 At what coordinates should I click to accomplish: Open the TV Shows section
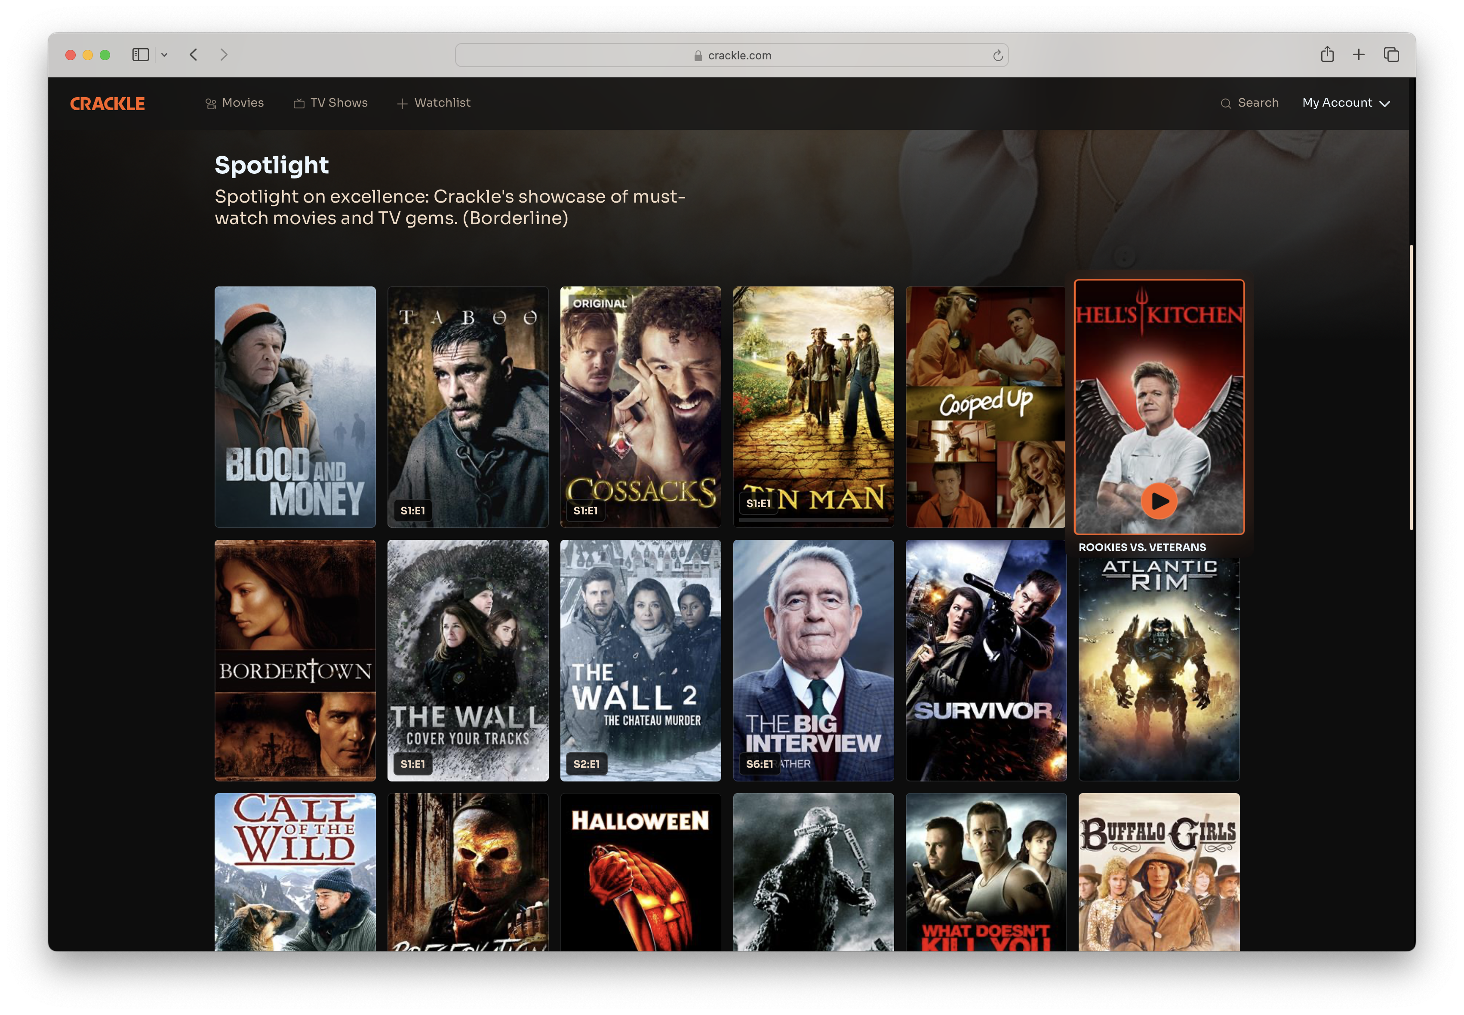pos(331,103)
